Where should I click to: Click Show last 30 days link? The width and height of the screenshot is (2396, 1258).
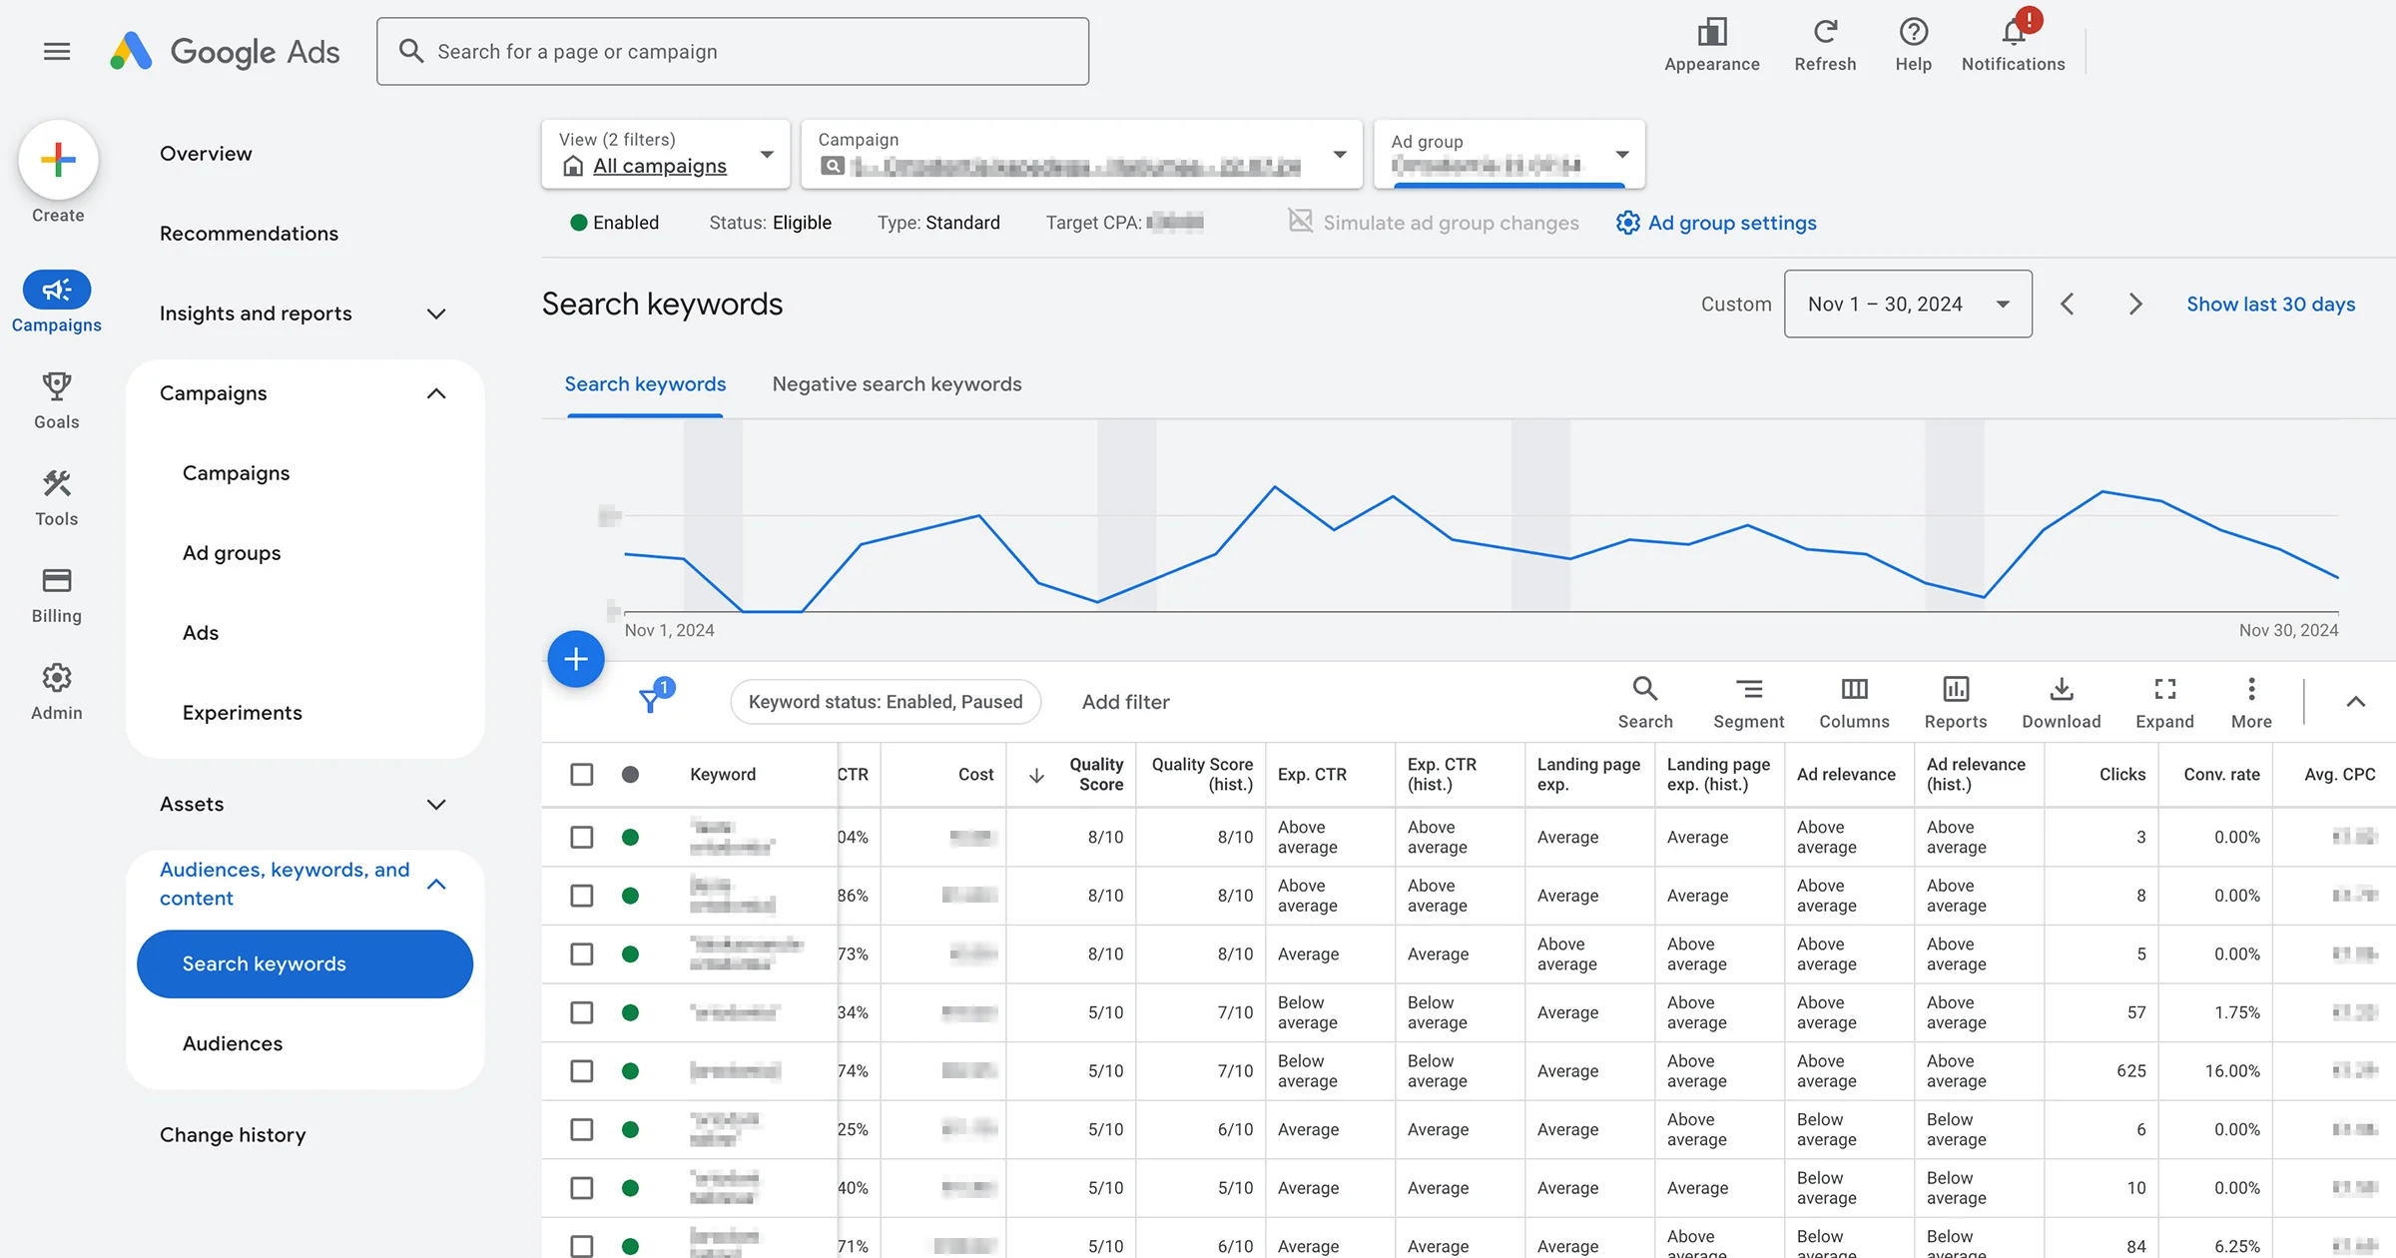tap(2270, 304)
